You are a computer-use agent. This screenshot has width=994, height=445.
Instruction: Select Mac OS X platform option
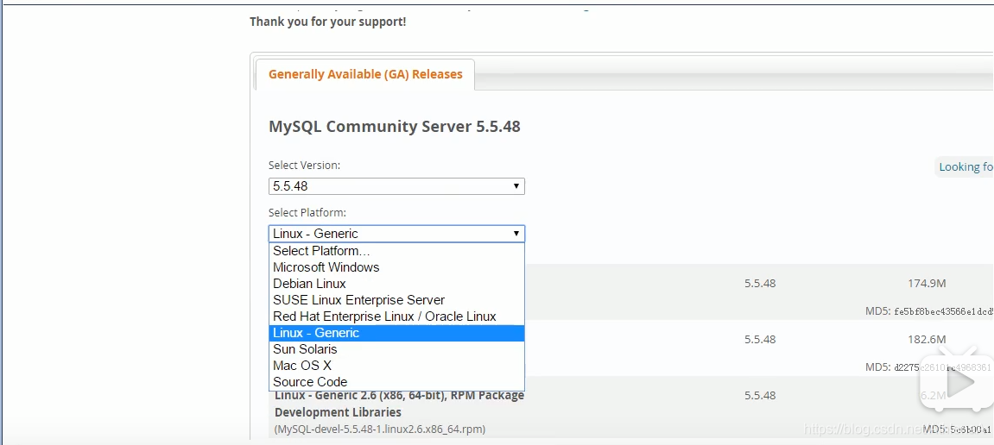point(396,366)
